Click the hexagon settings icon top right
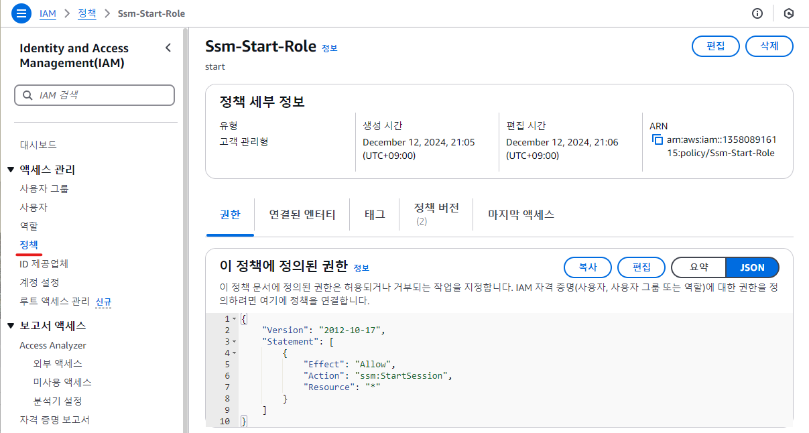 (789, 13)
